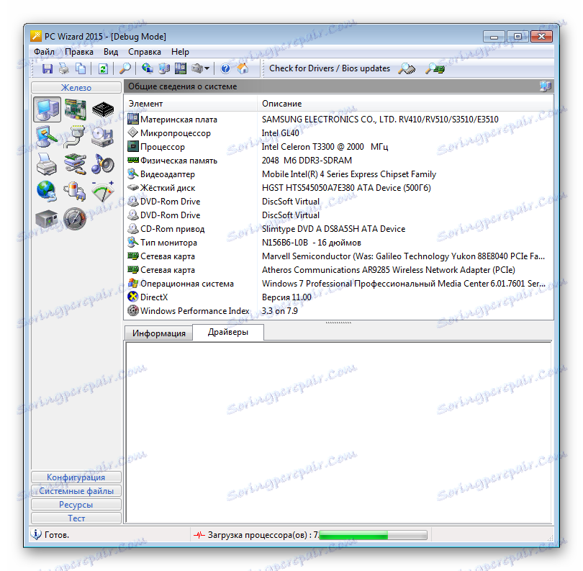Select the gray power supply box icon
This screenshot has height=571, width=583.
click(47, 219)
